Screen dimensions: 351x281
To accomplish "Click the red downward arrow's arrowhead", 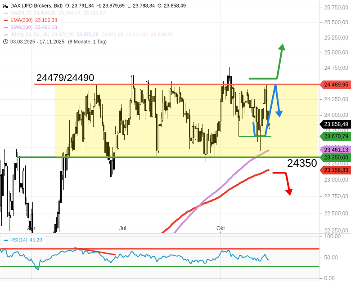I will (x=289, y=192).
